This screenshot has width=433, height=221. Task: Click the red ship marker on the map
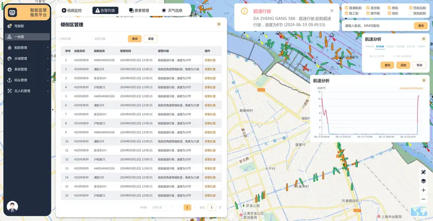point(305,67)
